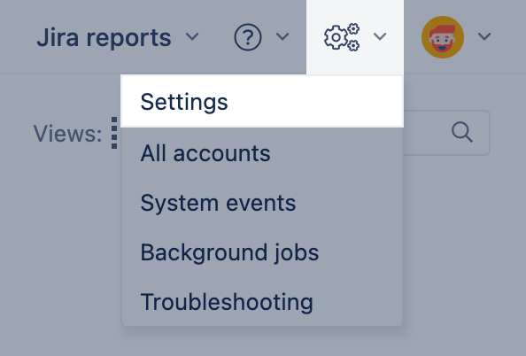Focus the search input field
The width and height of the screenshot is (526, 356).
tap(446, 133)
